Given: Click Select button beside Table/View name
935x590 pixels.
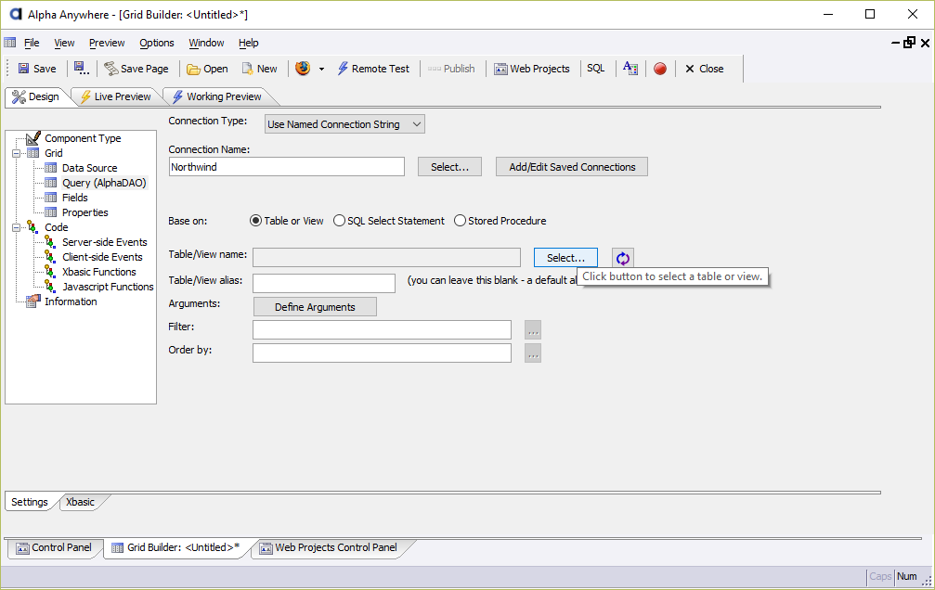Looking at the screenshot, I should (565, 258).
